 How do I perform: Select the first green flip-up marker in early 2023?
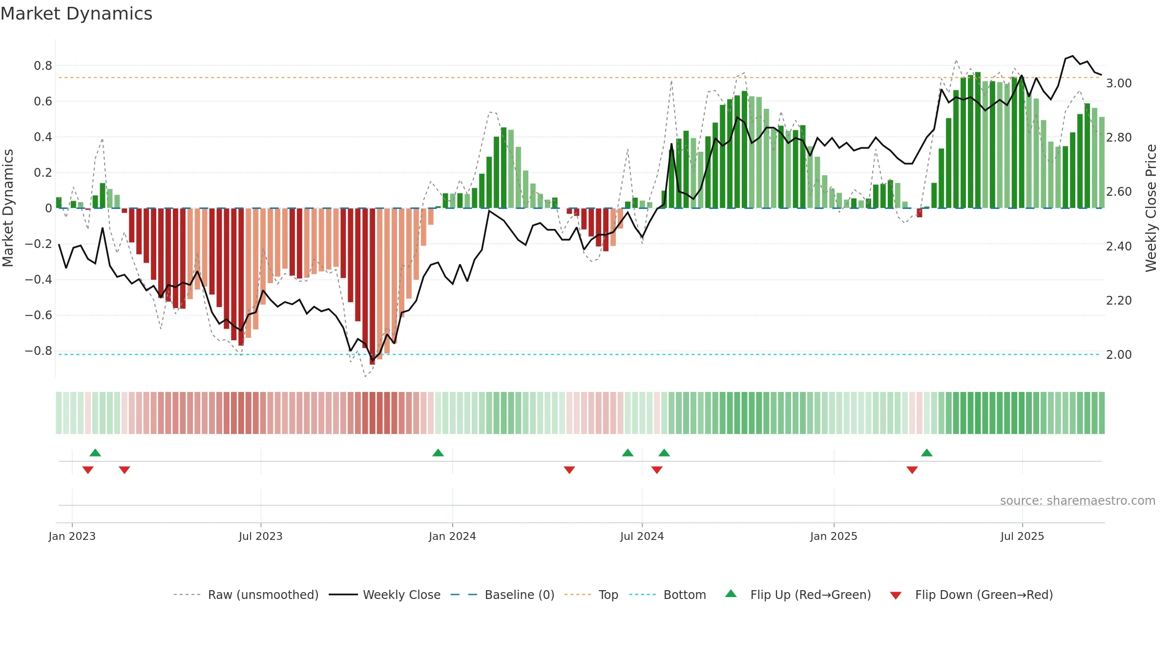(95, 453)
